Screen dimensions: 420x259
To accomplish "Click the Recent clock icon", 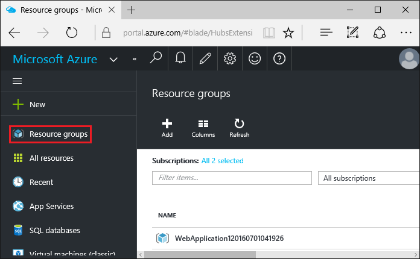I will click(x=18, y=182).
